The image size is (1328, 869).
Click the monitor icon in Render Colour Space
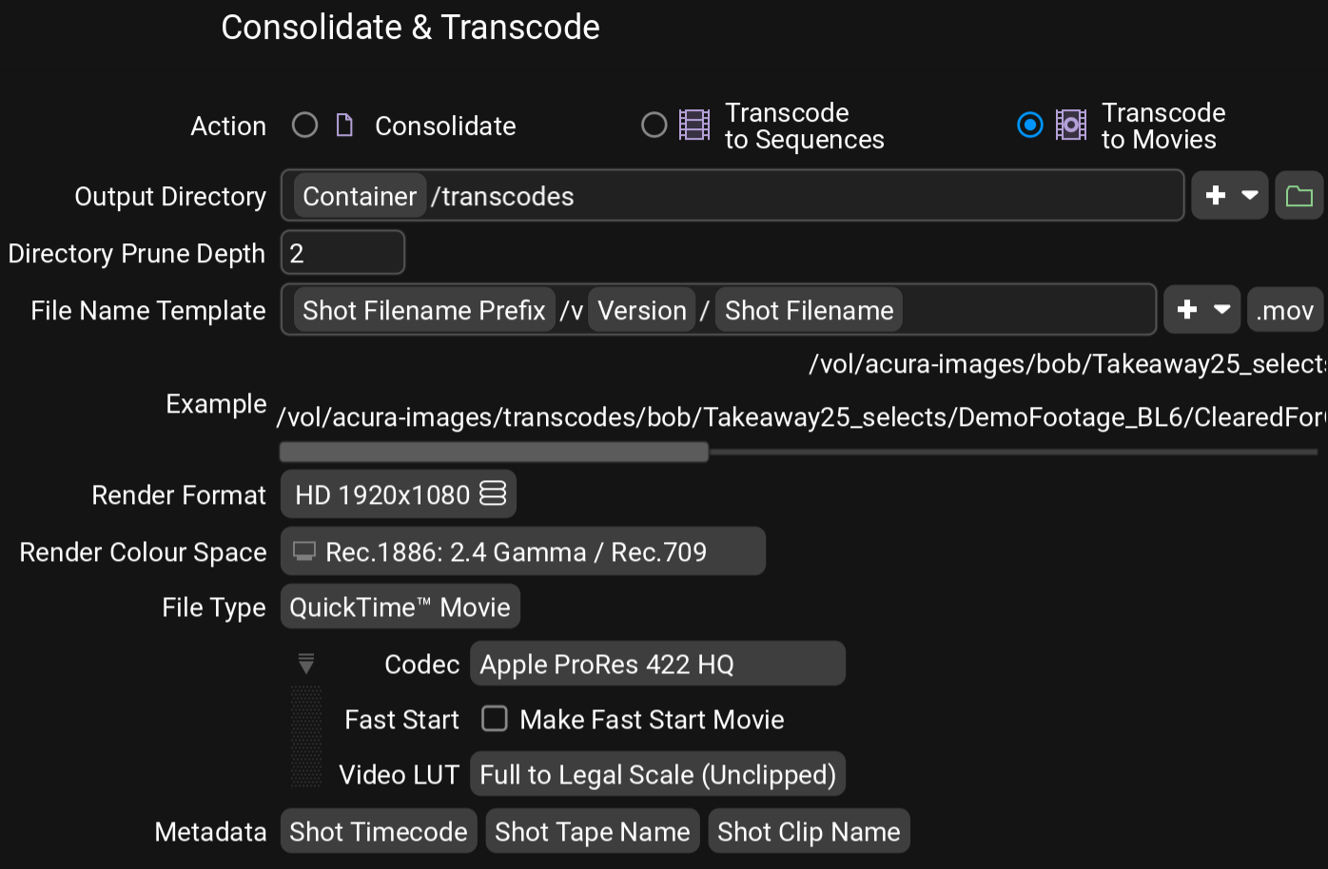click(304, 551)
